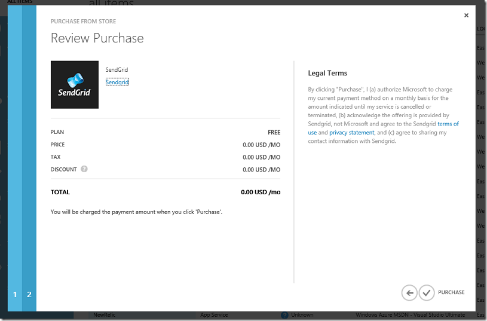Click the Review Purchase heading
This screenshot has height=321, width=487.
click(x=97, y=38)
